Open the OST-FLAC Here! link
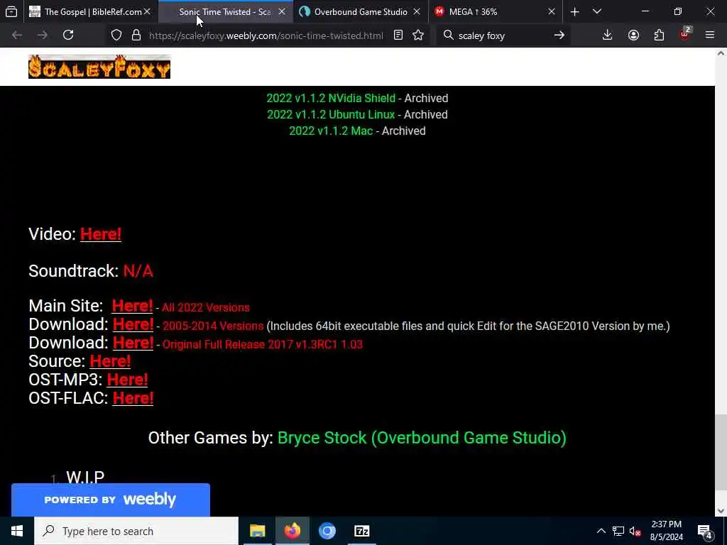The height and width of the screenshot is (545, 727). [133, 398]
